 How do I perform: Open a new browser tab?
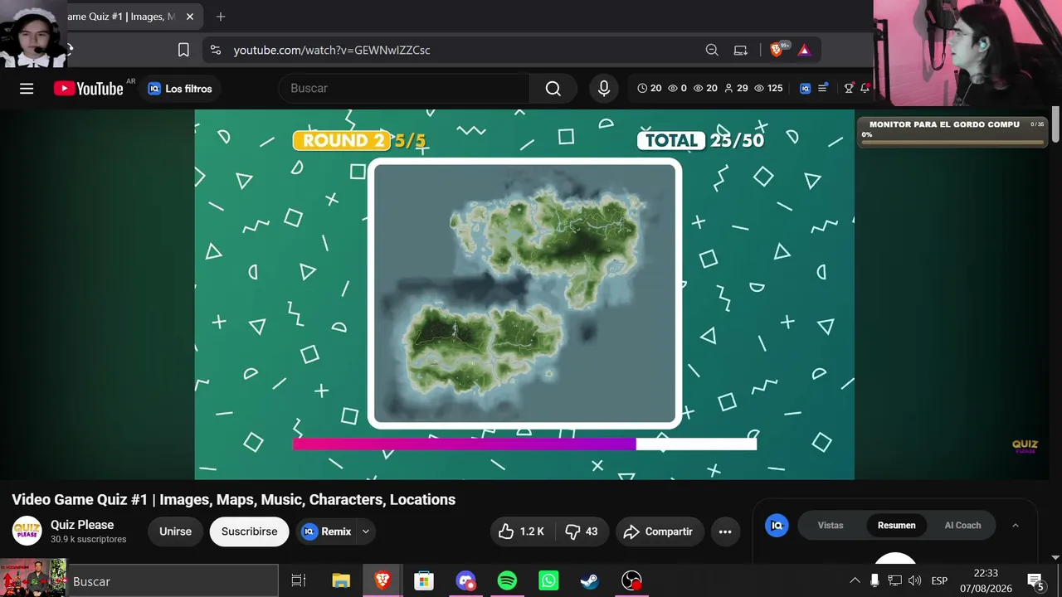coord(220,17)
